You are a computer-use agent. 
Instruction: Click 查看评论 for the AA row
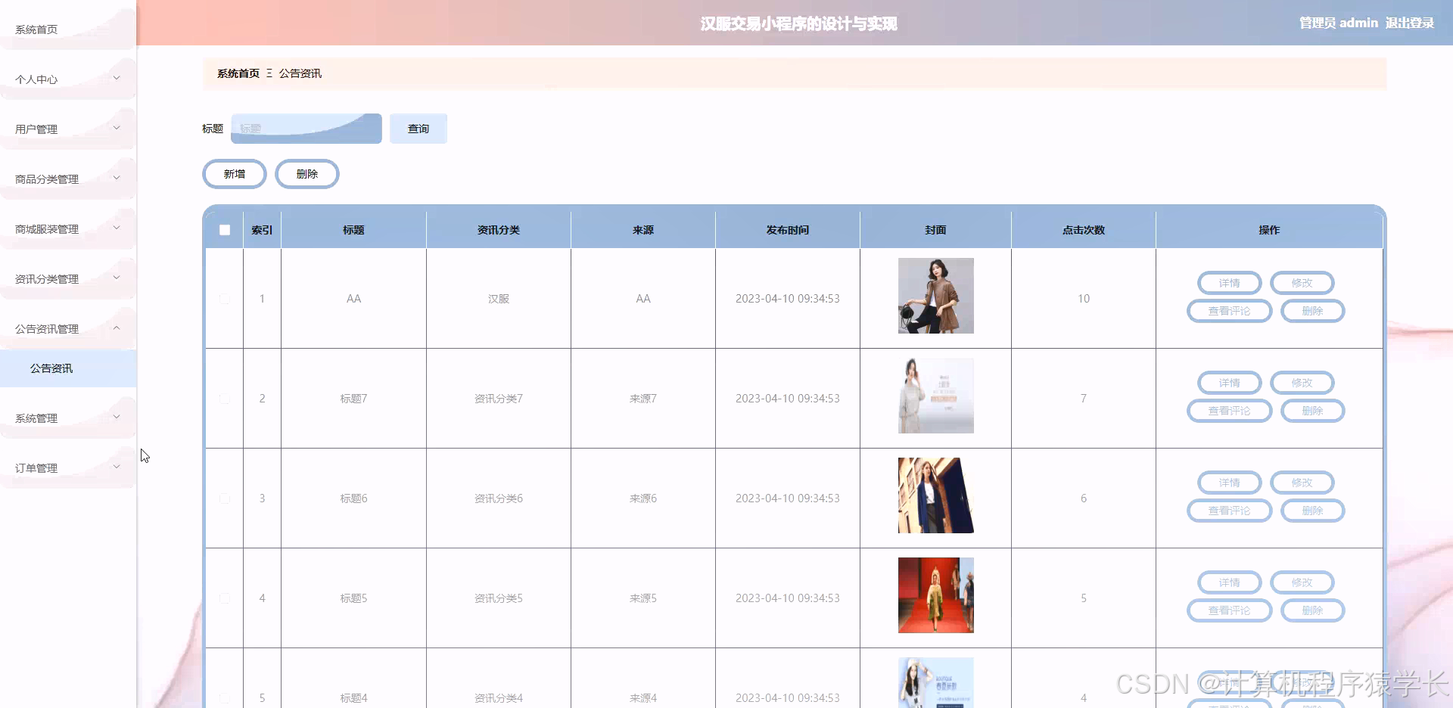point(1230,311)
